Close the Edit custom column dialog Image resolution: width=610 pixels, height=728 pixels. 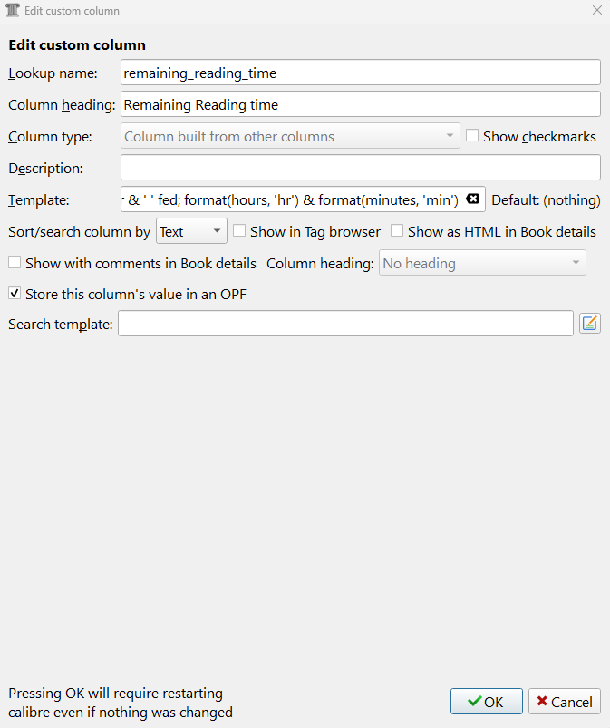(x=596, y=11)
